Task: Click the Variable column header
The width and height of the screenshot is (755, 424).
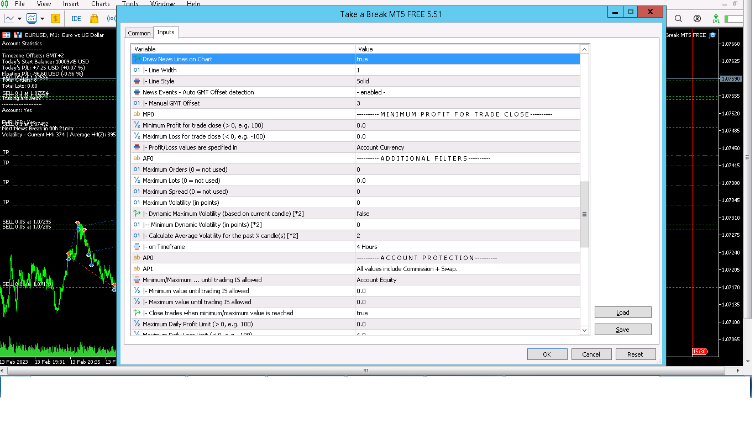Action: point(243,49)
